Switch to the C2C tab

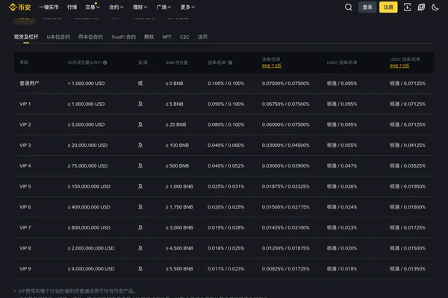click(x=184, y=37)
